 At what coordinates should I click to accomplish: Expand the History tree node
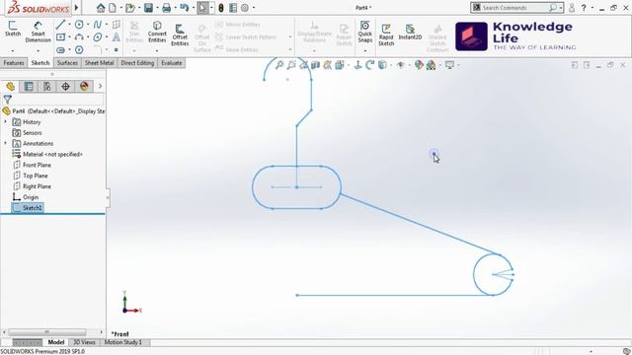point(5,121)
